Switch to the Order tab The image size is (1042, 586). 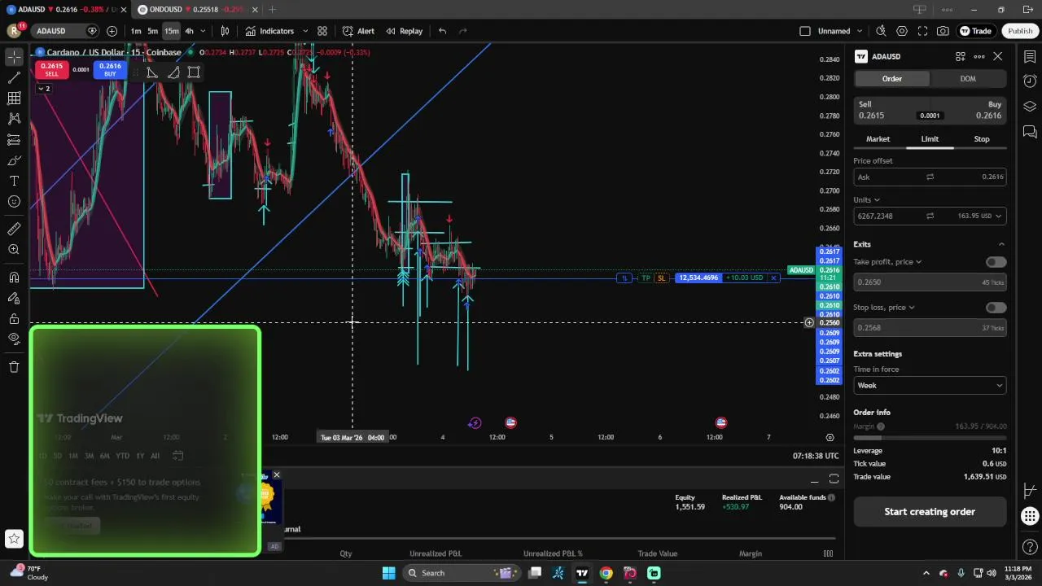(891, 79)
